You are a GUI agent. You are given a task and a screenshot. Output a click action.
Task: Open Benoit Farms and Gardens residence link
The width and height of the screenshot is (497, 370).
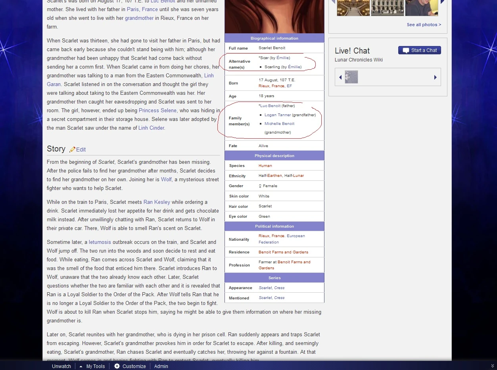tap(283, 252)
